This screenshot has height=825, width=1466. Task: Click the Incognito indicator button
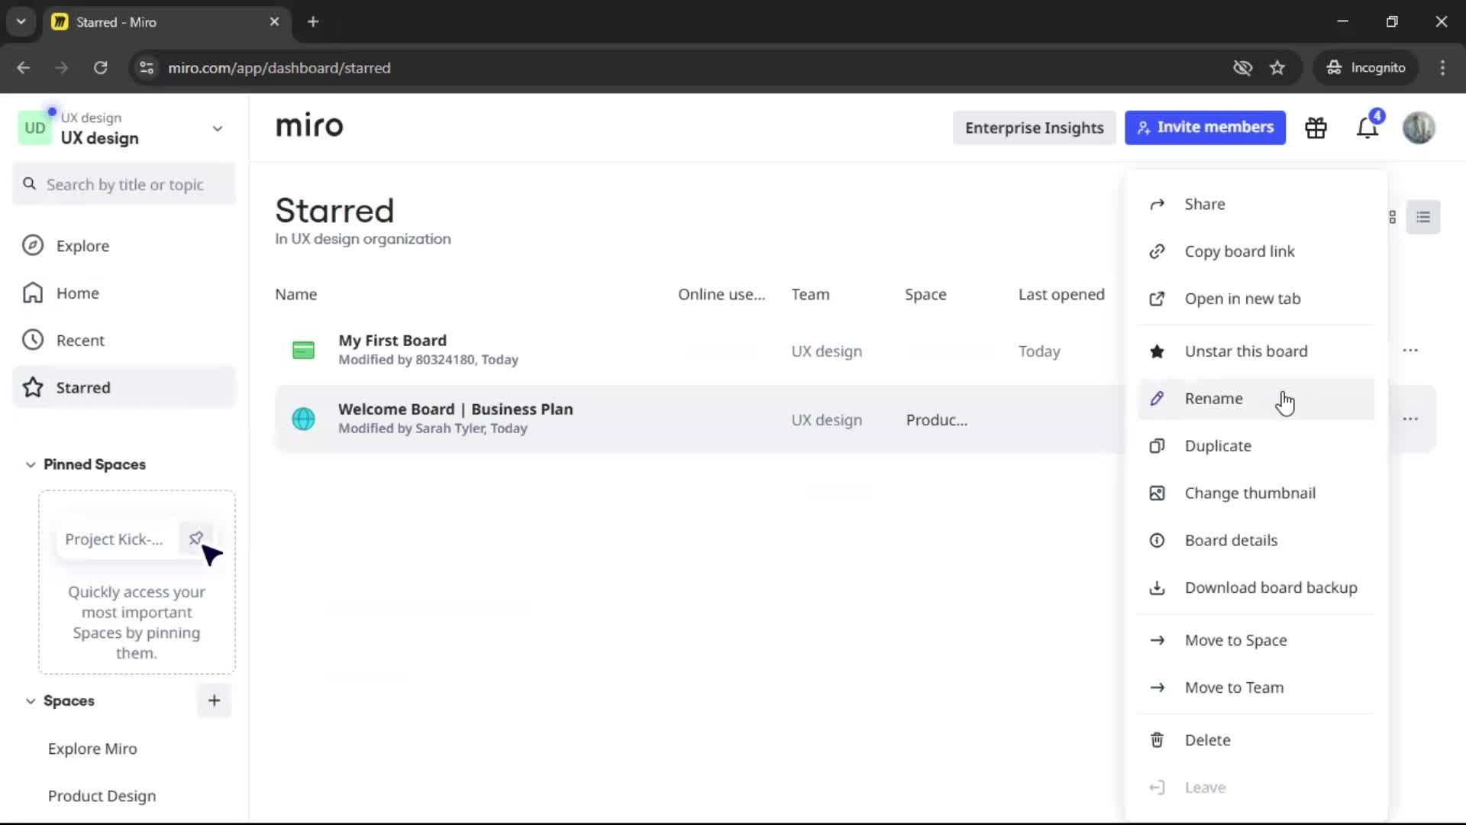(x=1366, y=68)
